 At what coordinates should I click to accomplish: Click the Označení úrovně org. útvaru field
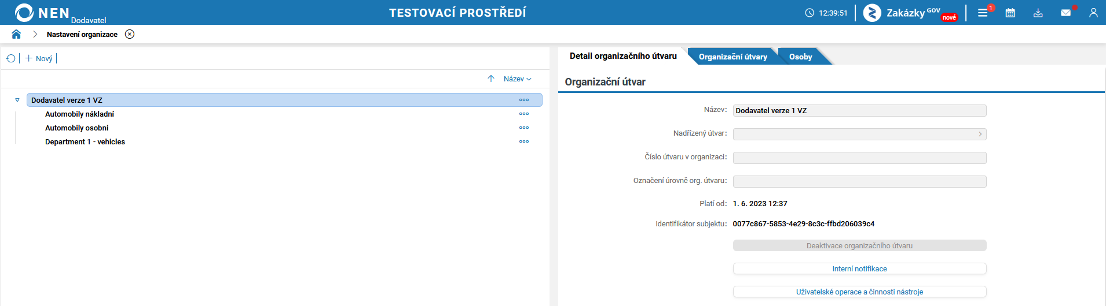click(x=859, y=181)
